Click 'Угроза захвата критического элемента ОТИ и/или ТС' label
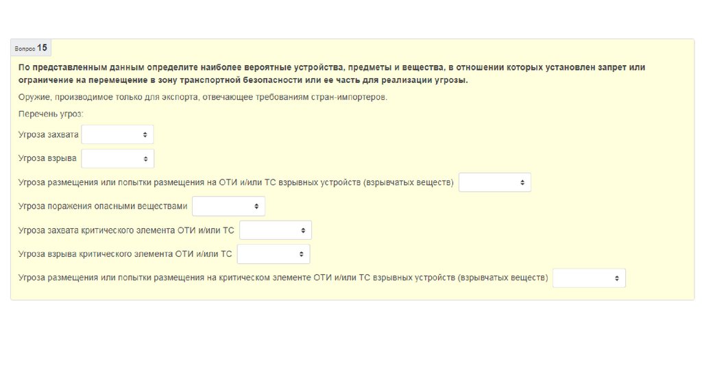The height and width of the screenshot is (381, 702). point(126,230)
